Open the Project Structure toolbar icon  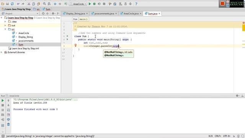pos(115,4)
